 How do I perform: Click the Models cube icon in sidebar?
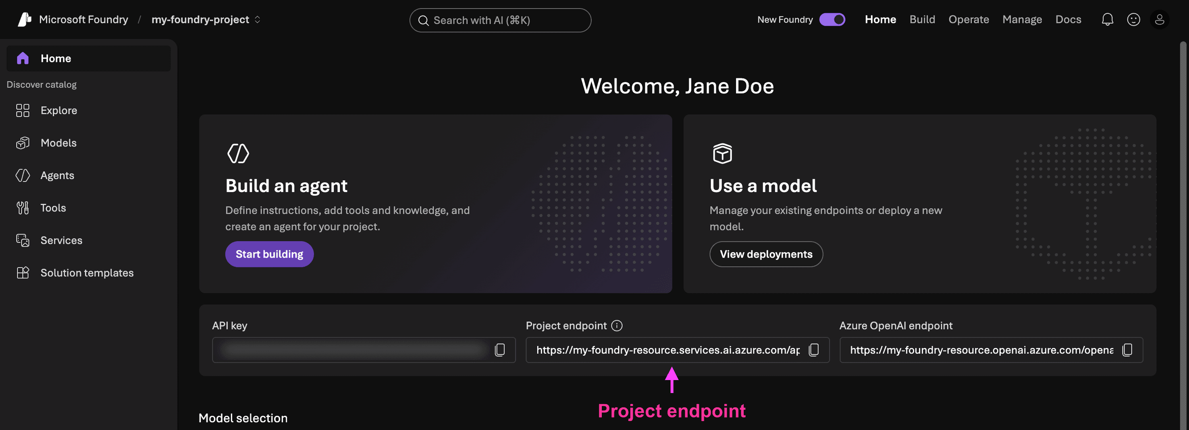(23, 143)
